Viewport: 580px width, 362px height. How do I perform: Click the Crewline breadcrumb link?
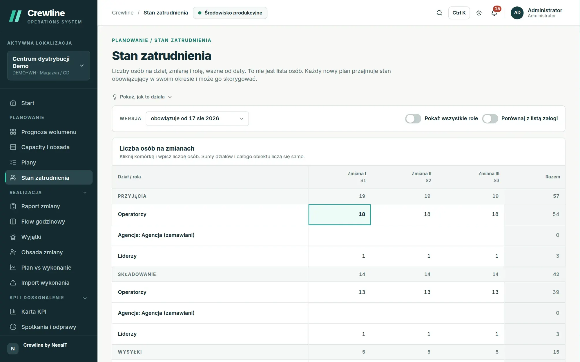(123, 13)
